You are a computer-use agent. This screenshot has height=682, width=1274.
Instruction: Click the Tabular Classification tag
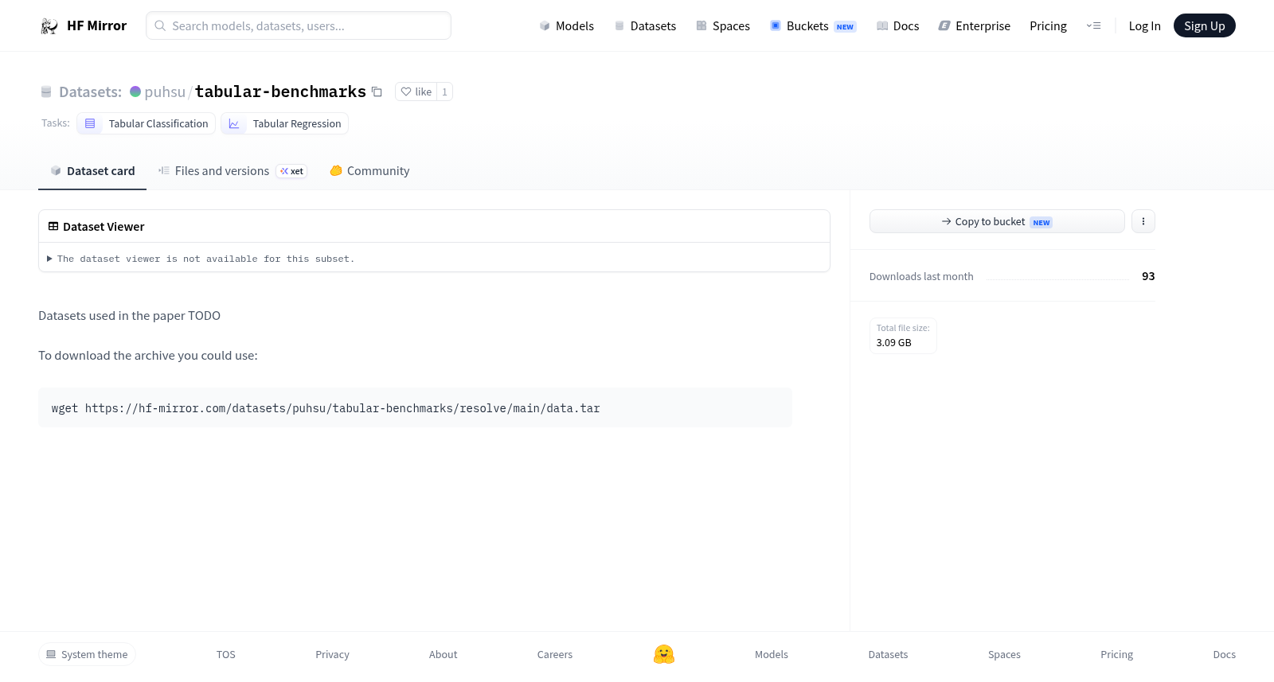147,124
